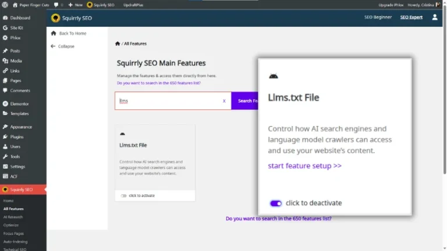Open AI Research in Squirrly submenu
This screenshot has width=447, height=251.
tap(12, 217)
